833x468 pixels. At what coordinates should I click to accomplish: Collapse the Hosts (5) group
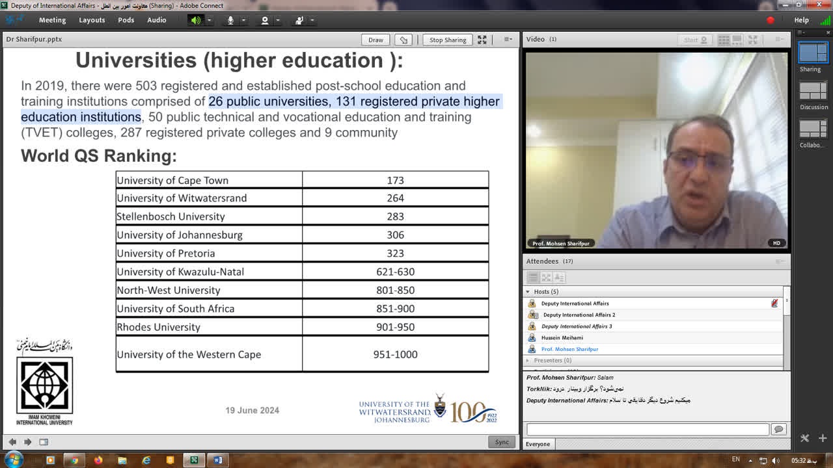point(528,292)
